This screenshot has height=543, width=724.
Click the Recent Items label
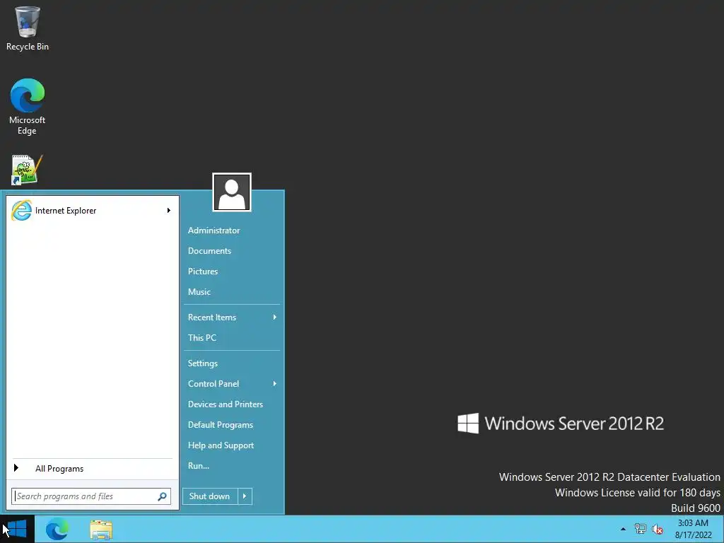click(x=212, y=317)
